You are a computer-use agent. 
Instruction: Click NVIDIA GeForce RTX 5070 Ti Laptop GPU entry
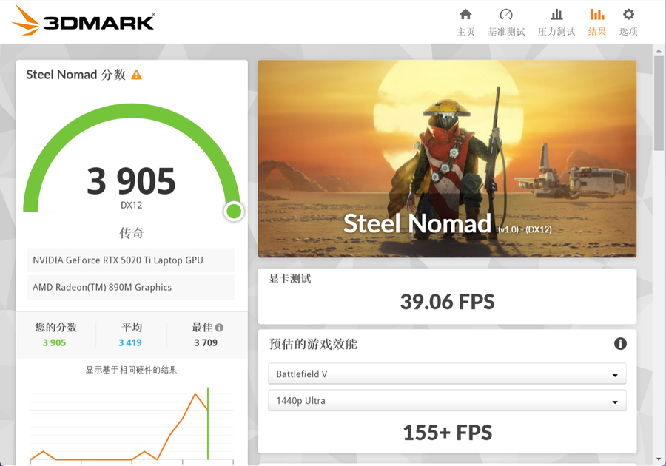(131, 260)
